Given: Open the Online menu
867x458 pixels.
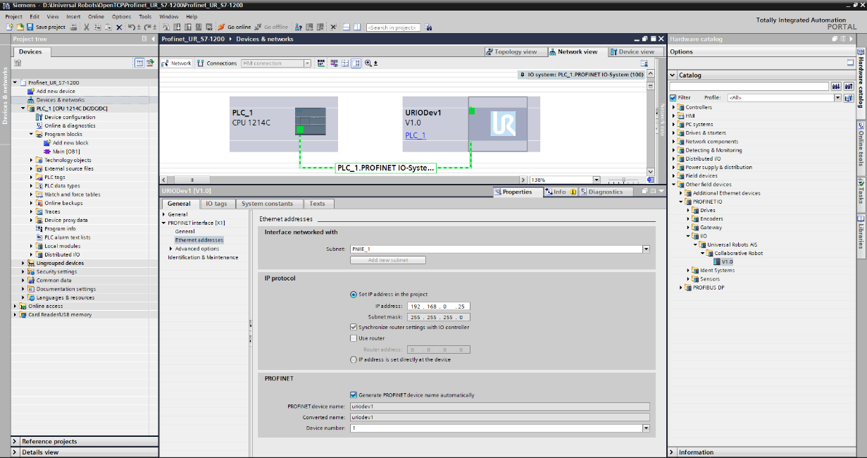Looking at the screenshot, I should coord(96,16).
